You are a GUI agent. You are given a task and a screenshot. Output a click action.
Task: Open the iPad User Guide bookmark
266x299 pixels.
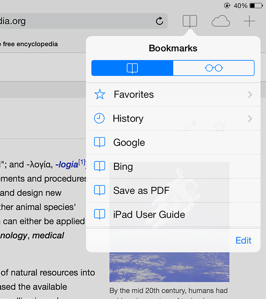(173, 215)
